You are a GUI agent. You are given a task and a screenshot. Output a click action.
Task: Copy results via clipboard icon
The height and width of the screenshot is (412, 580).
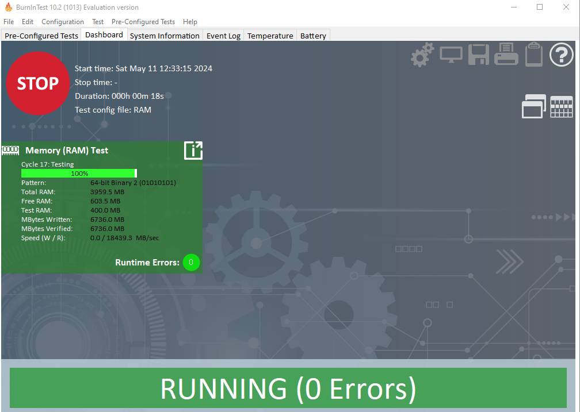534,55
